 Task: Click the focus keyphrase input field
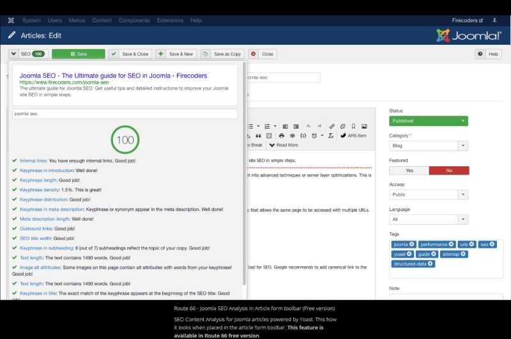125,114
